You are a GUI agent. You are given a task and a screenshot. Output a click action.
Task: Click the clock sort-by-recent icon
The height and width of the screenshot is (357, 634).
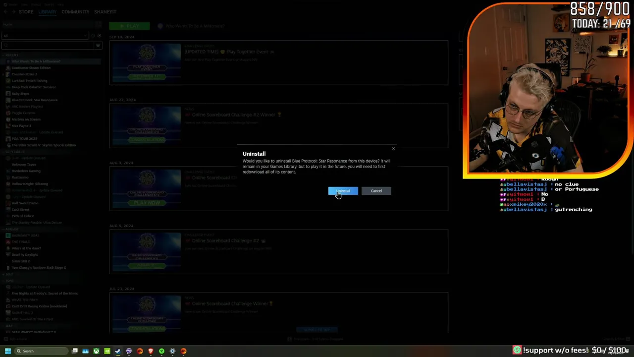pyautogui.click(x=93, y=36)
